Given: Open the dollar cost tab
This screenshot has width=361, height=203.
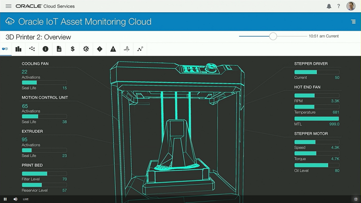Looking at the screenshot, I should pos(72,49).
